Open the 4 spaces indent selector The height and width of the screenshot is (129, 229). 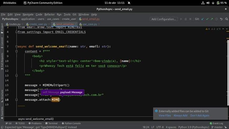coord(171,127)
